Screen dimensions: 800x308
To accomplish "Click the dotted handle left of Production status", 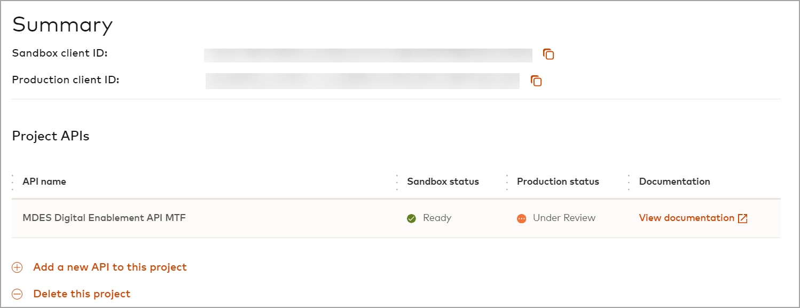I will coord(507,182).
